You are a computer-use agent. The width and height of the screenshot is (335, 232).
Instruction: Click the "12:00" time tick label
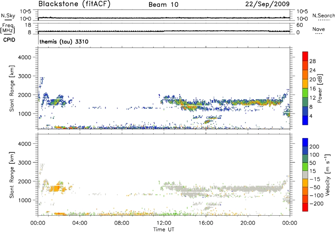point(164,223)
